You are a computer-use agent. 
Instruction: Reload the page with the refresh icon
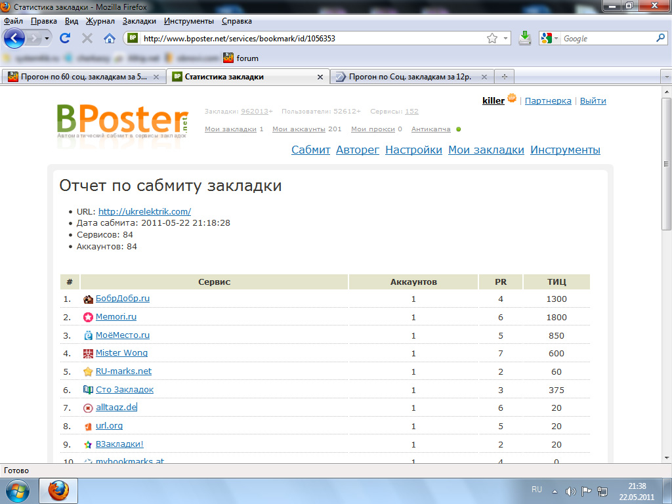tap(65, 39)
